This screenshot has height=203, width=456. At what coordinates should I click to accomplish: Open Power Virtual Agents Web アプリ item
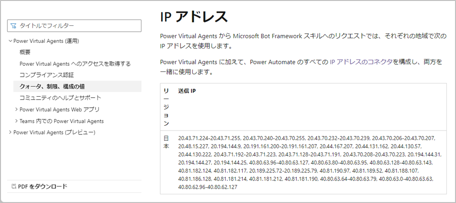(x=60, y=110)
